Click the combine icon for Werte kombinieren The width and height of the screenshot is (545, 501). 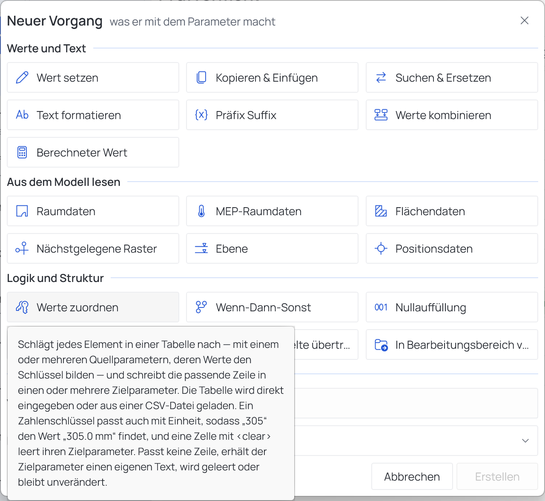coord(381,115)
